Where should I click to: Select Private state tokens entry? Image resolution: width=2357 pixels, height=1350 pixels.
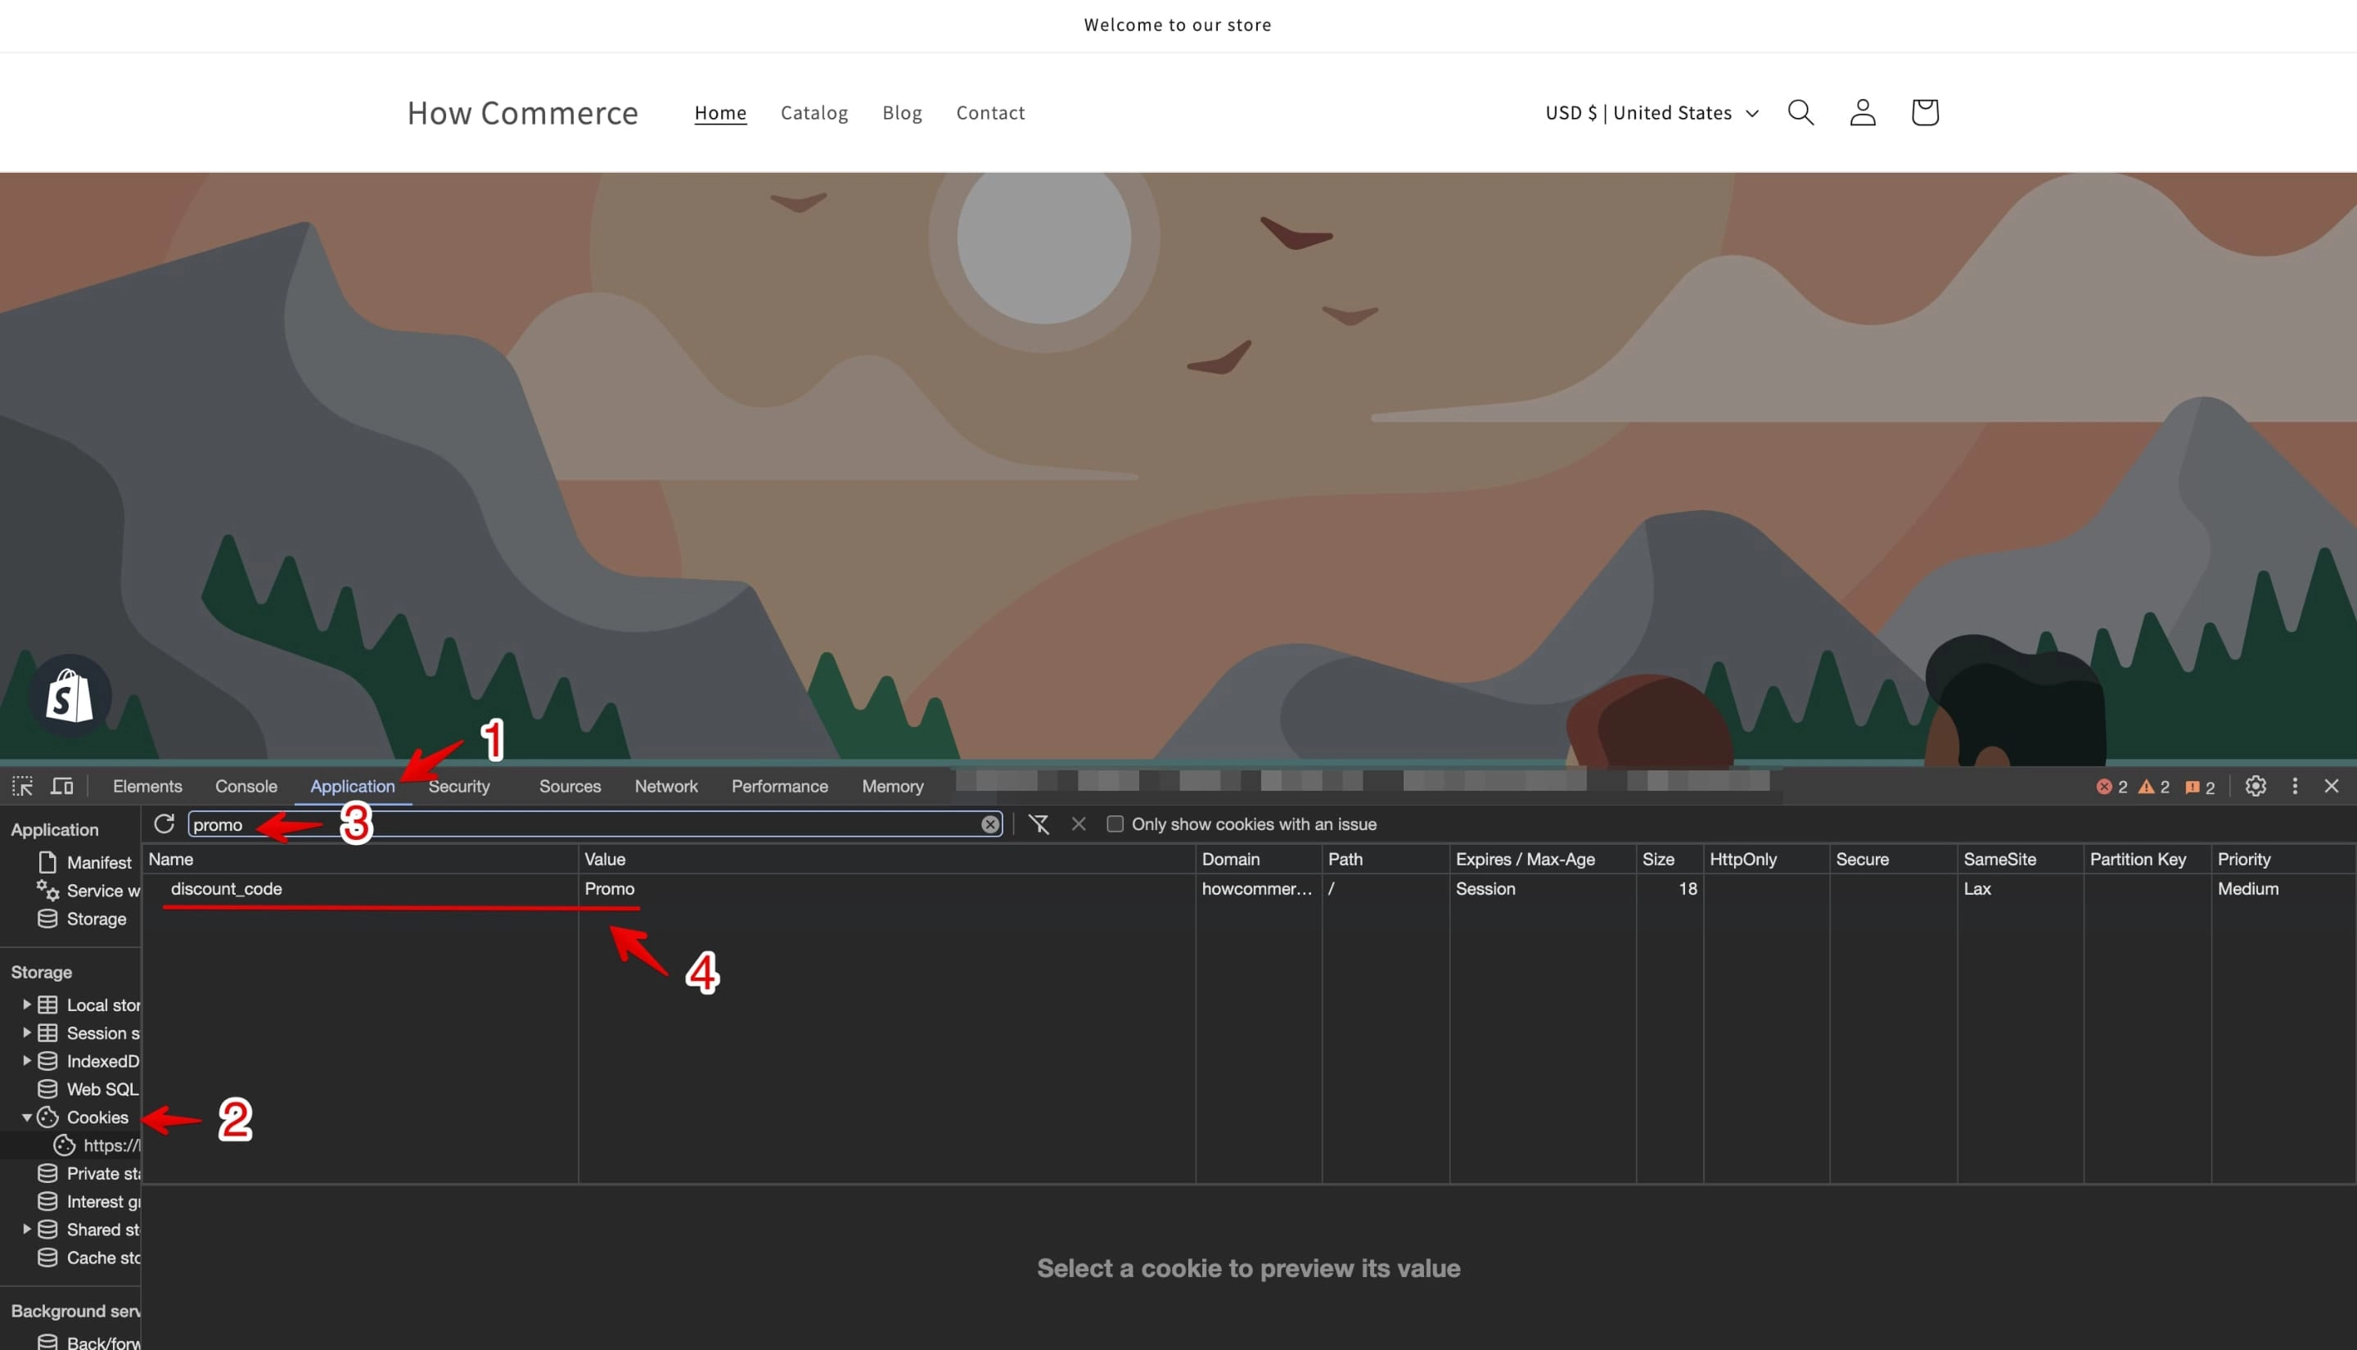[89, 1174]
